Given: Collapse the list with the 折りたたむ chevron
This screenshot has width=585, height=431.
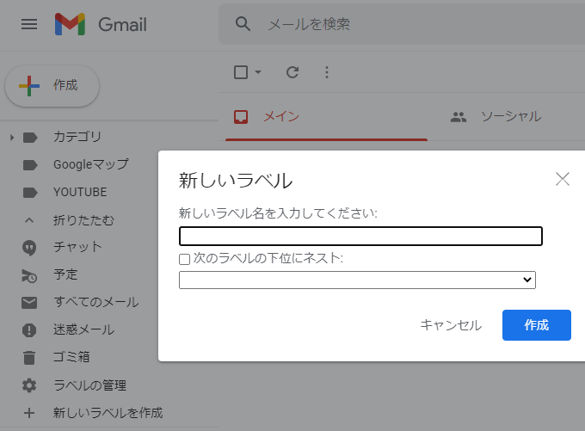Looking at the screenshot, I should coord(29,220).
